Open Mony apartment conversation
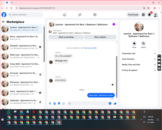This screenshot has width=162, height=130. (x=21, y=38)
